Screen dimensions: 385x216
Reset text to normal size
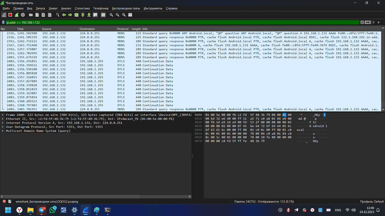pyautogui.click(x=124, y=15)
